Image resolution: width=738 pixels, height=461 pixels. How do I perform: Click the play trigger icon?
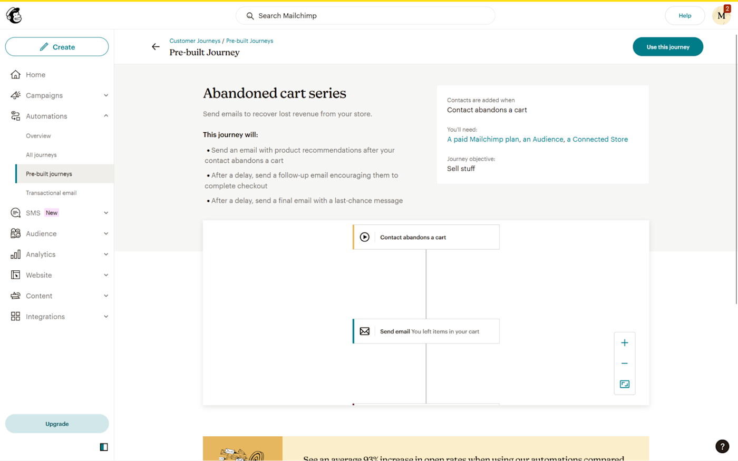click(365, 237)
